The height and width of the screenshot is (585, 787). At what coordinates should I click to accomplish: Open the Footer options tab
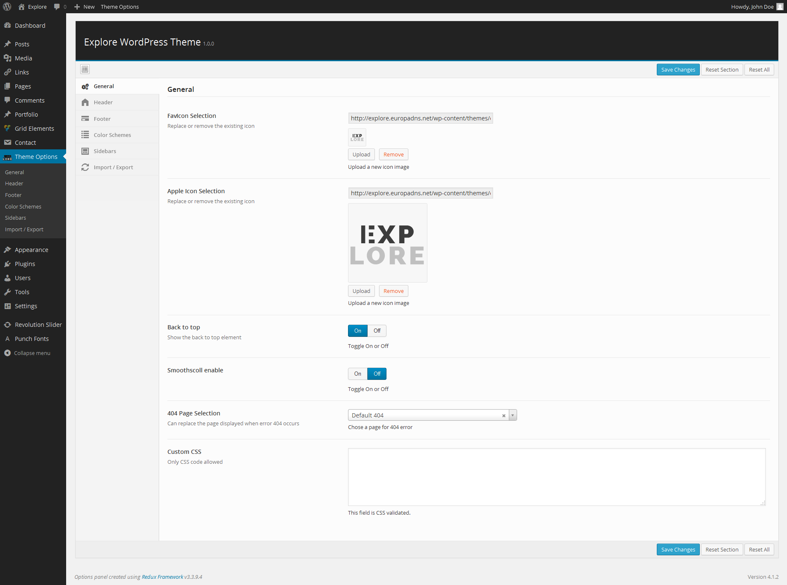point(117,119)
